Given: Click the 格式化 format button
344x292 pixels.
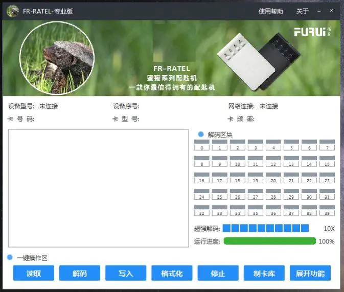Looking at the screenshot, I should coord(172,273).
